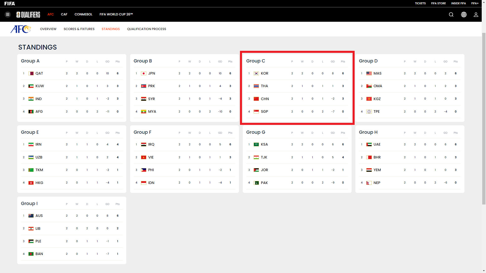This screenshot has width=486, height=273.
Task: Select the Qualification Process menu item
Action: point(147,29)
